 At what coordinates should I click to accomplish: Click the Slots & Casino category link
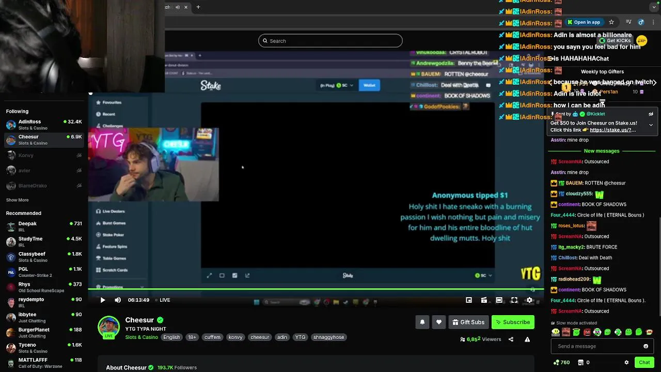tap(141, 337)
